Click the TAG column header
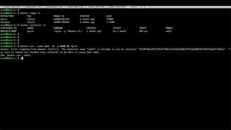The width and height of the screenshot is (231, 130). click(x=29, y=16)
